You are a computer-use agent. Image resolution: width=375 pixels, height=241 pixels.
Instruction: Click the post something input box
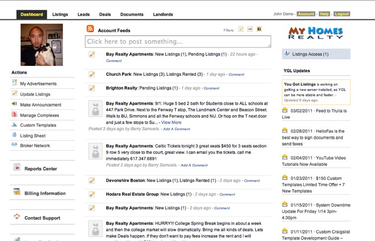pyautogui.click(x=178, y=42)
